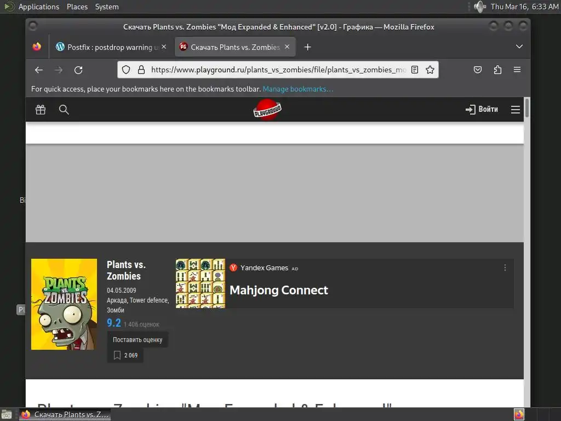Open the Playground hamburger site menu
Image resolution: width=561 pixels, height=421 pixels.
[x=515, y=110]
